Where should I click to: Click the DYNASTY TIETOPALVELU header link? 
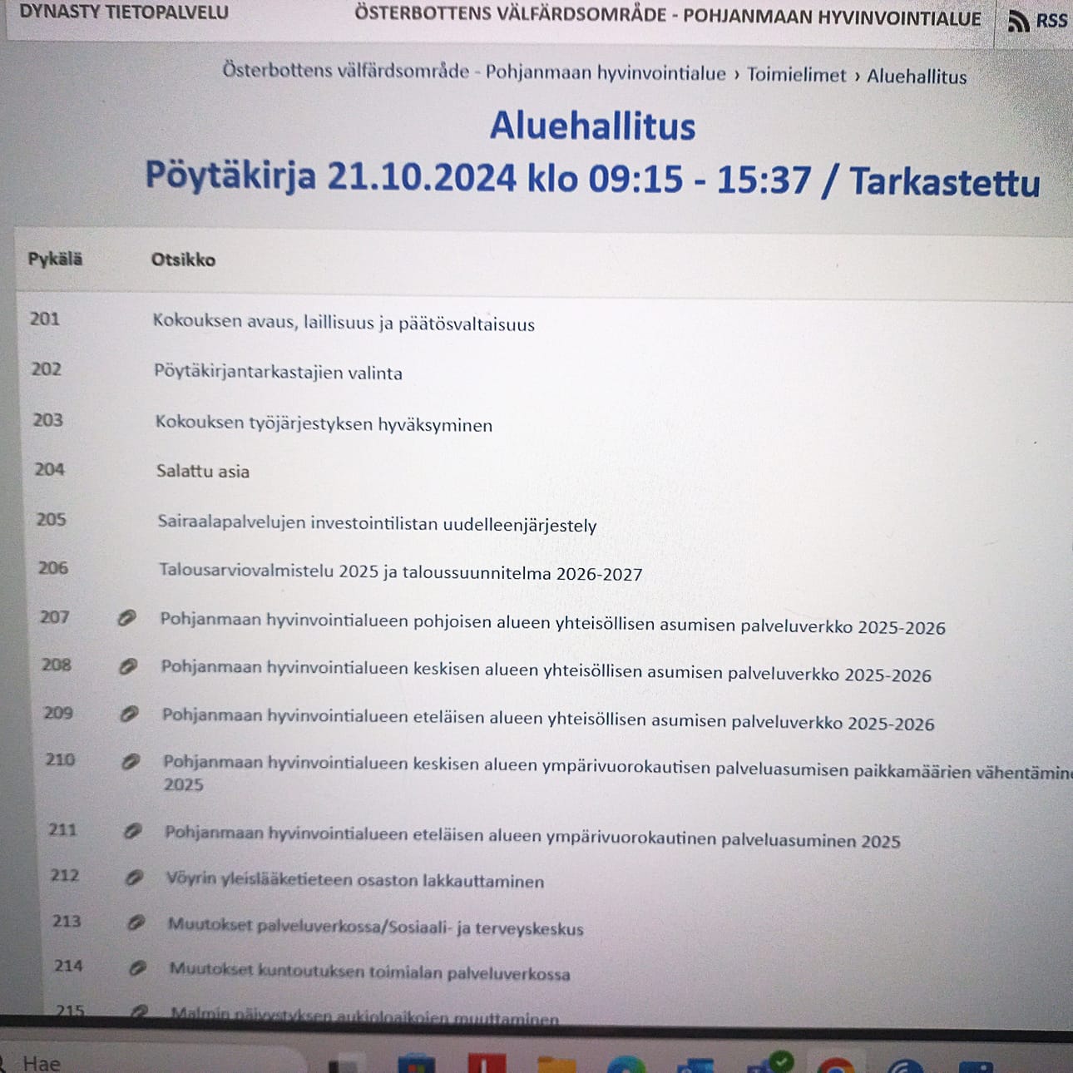tap(123, 13)
